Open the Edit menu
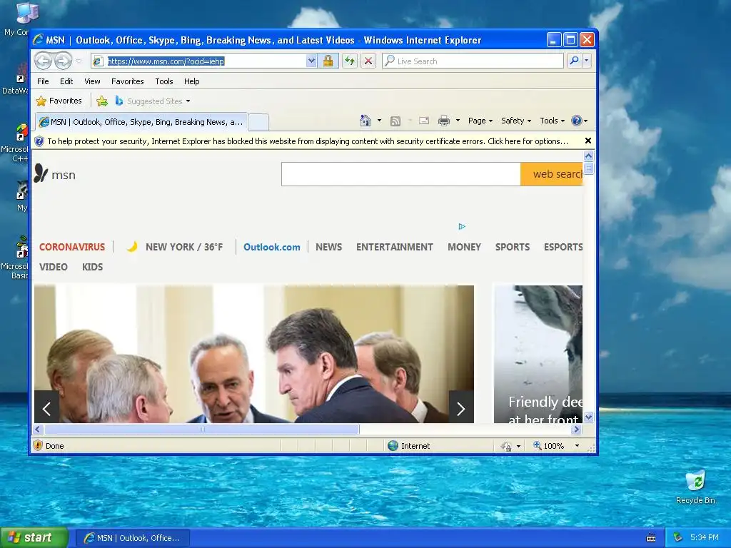The height and width of the screenshot is (548, 731). coord(66,81)
